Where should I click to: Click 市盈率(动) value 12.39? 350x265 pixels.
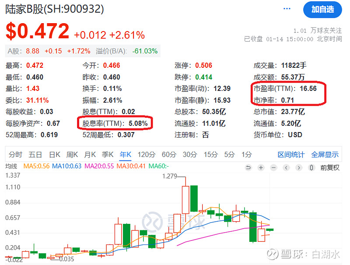pyautogui.click(x=222, y=89)
